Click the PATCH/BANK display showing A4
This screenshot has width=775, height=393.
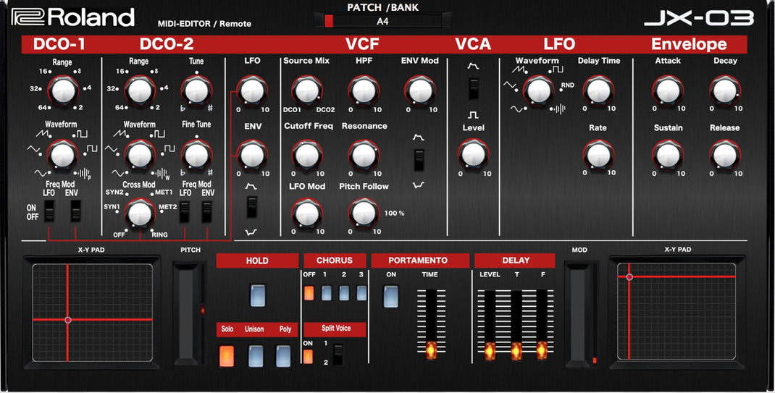click(382, 21)
